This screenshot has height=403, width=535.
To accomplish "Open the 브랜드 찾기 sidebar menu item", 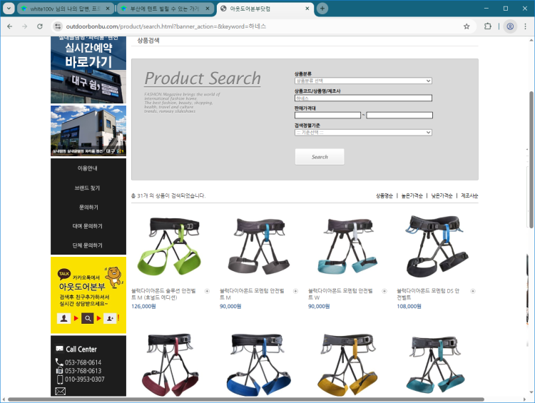I will point(88,188).
